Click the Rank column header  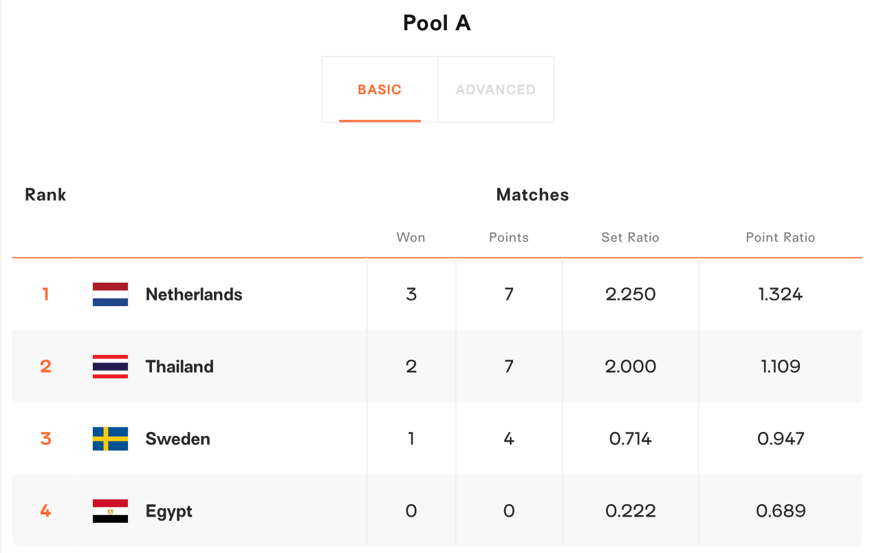[45, 195]
